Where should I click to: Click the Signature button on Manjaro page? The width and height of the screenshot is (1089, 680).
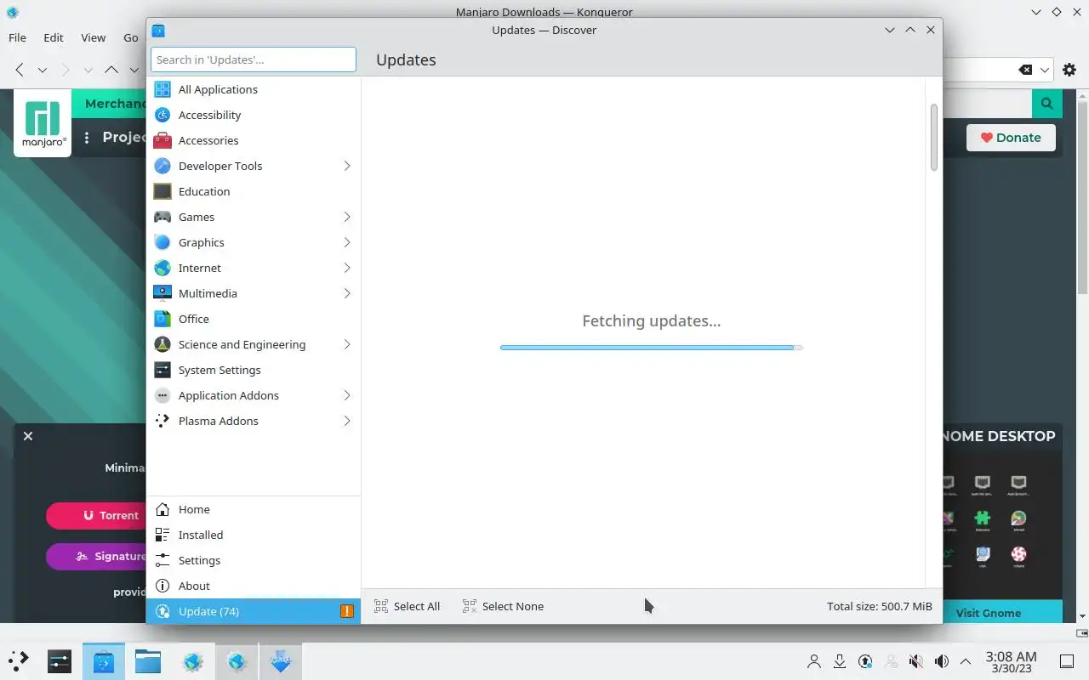[x=96, y=556]
